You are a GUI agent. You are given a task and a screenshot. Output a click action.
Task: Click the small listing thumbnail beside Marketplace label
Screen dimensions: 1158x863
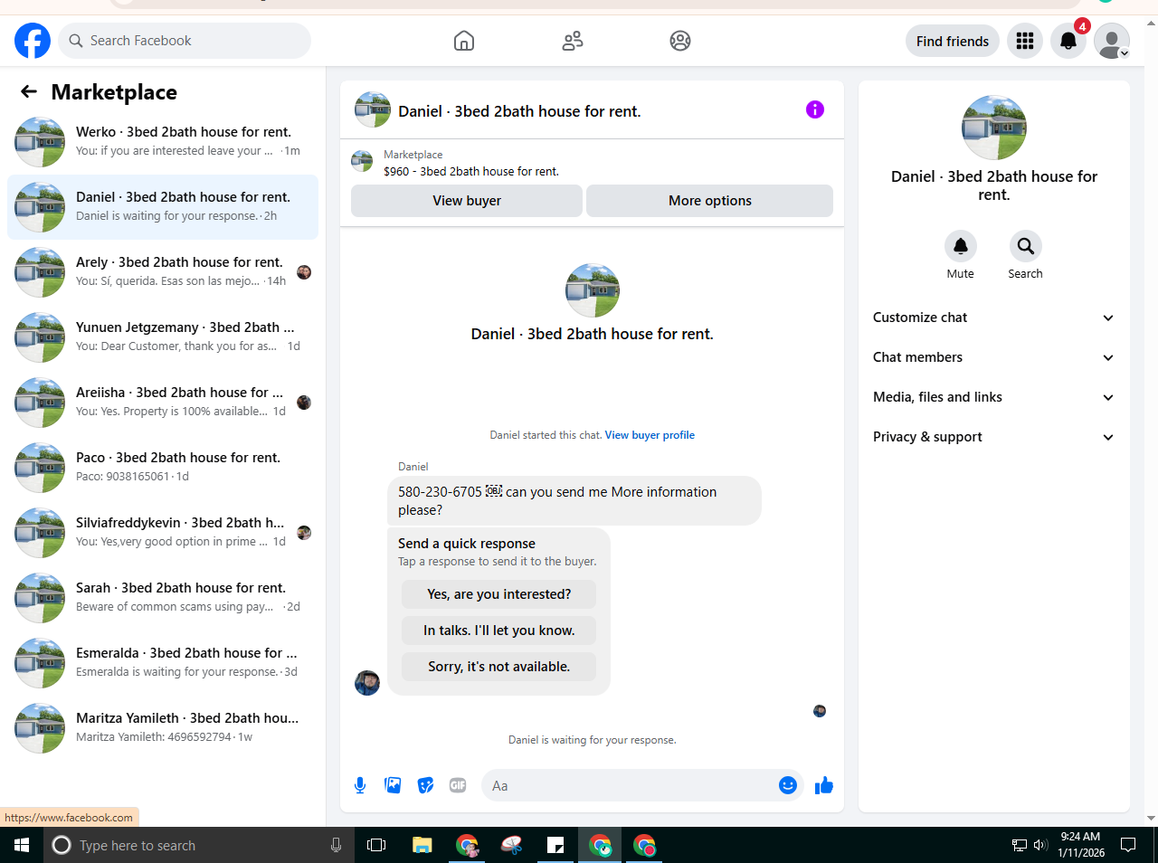click(362, 162)
